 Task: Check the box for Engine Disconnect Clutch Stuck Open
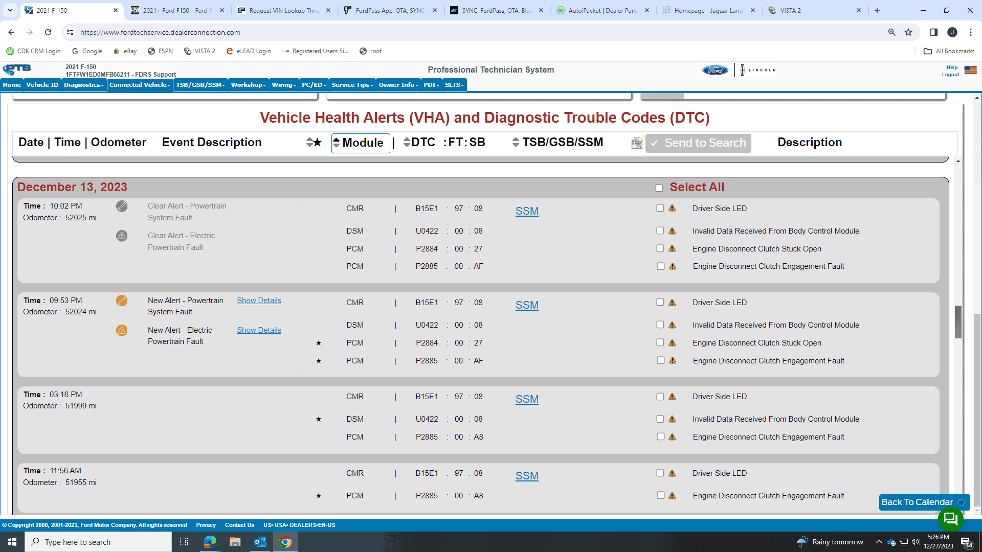(x=660, y=248)
